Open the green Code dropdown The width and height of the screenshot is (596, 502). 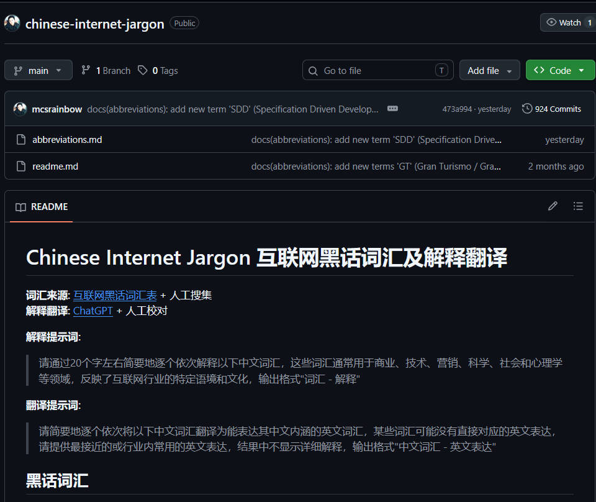point(560,70)
